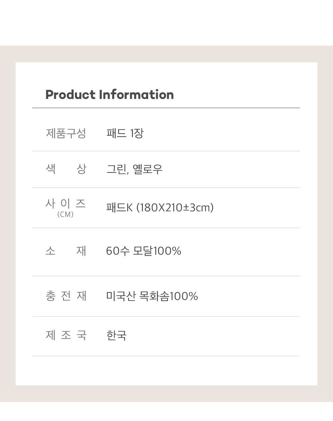Click the word Product in the heading
333x421 pixels.
coord(70,95)
